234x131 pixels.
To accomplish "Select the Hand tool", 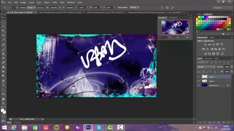I will 3,99.
